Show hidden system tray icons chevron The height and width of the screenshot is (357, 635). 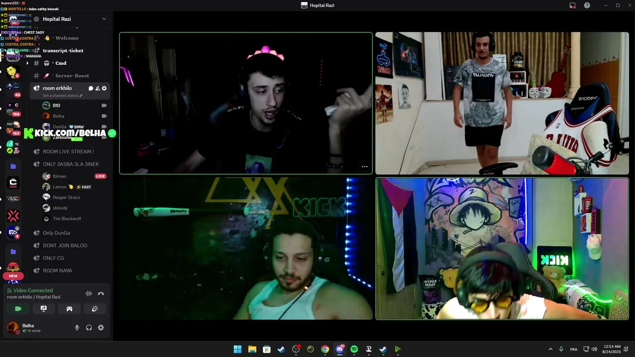point(550,349)
